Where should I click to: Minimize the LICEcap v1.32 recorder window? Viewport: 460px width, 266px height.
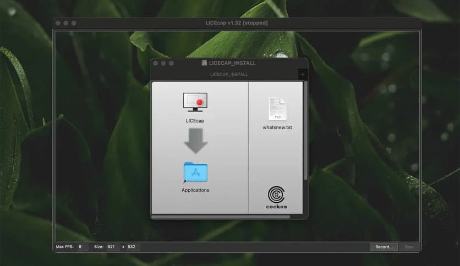tap(66, 23)
